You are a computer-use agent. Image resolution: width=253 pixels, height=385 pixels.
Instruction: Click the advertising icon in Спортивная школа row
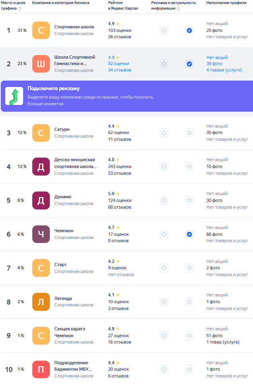click(164, 30)
